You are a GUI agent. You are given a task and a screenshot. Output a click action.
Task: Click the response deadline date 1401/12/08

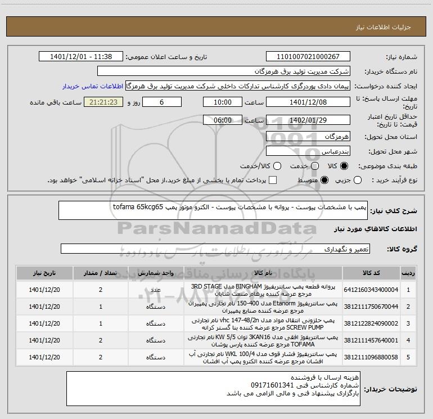(x=308, y=102)
